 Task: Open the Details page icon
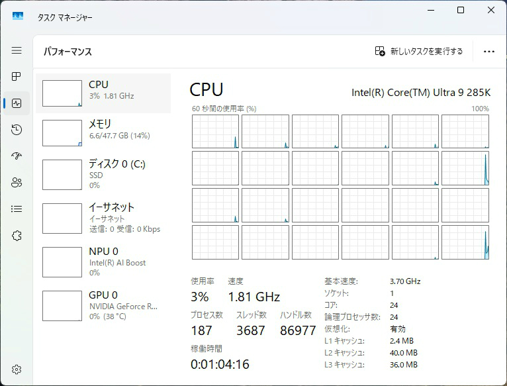(x=17, y=209)
